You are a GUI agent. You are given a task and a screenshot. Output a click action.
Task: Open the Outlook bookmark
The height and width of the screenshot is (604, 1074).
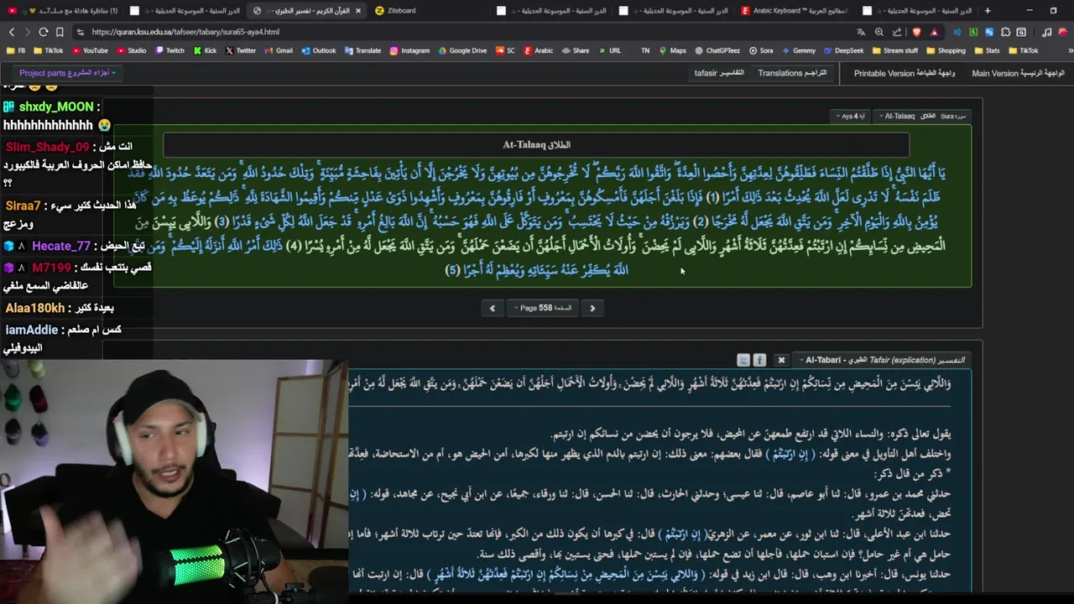click(x=318, y=50)
